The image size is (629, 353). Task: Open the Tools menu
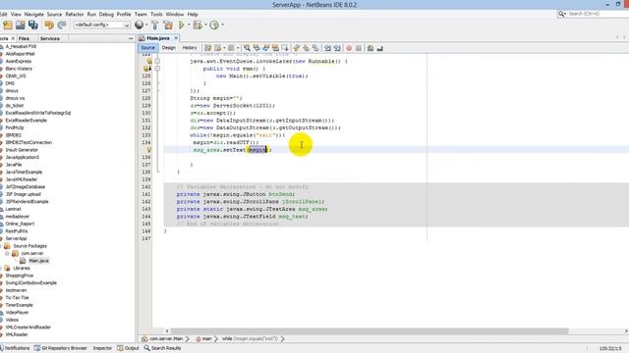156,14
